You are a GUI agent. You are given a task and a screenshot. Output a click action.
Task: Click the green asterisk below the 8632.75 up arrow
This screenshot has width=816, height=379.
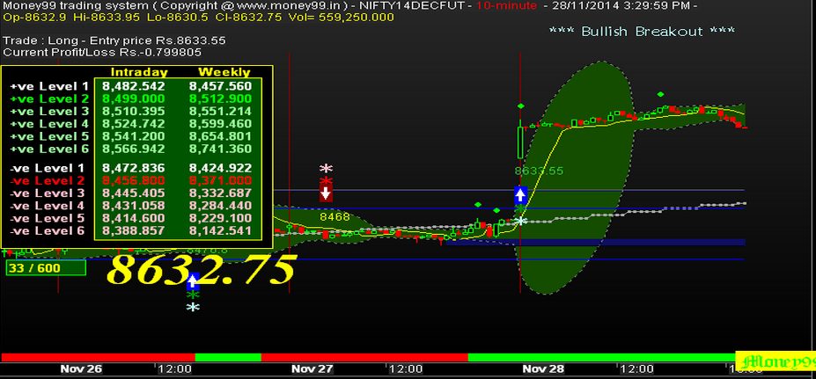coord(193,295)
